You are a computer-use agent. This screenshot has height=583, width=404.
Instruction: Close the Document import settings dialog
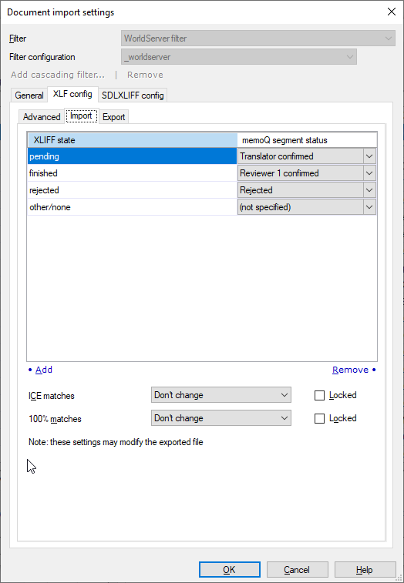392,12
